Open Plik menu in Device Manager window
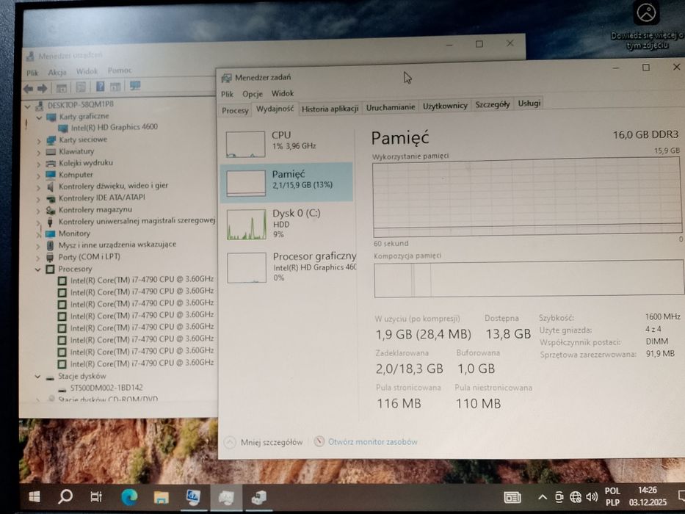Screen dimensions: 685x514 coord(32,73)
